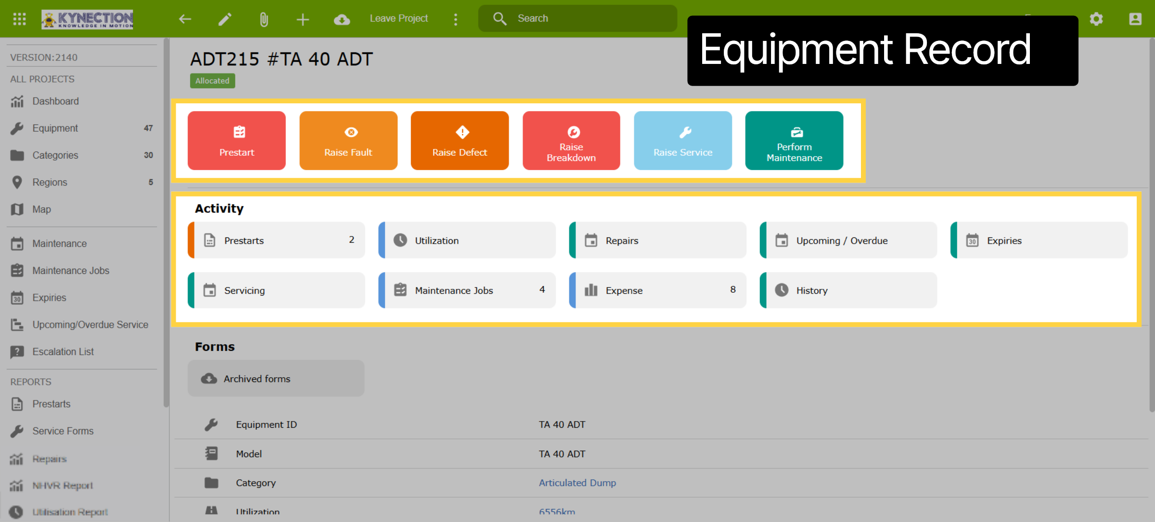Click the plus add icon
This screenshot has width=1155, height=522.
coord(303,19)
